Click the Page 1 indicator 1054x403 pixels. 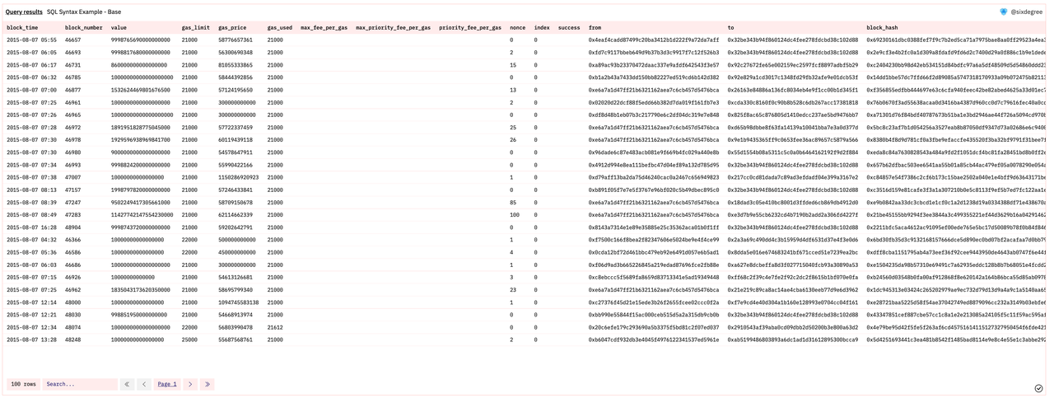(x=167, y=384)
